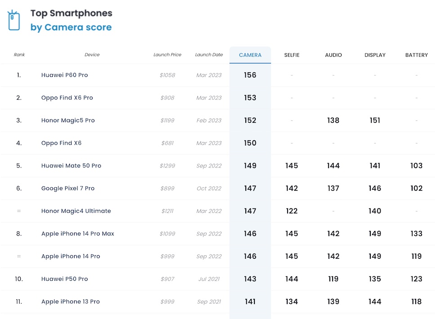Sort by Launch Price column header

tap(167, 55)
